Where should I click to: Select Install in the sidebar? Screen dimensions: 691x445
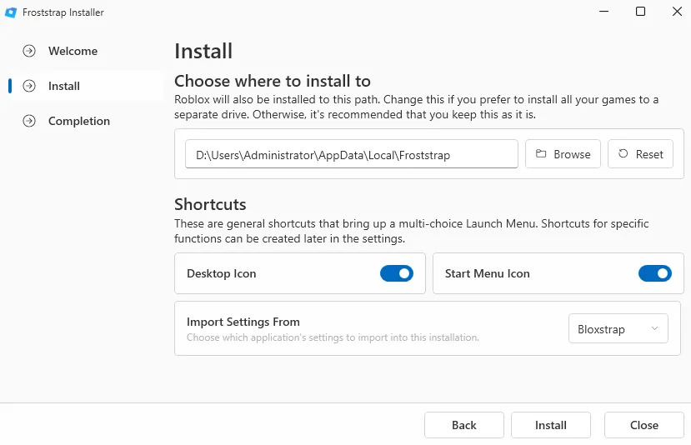pyautogui.click(x=86, y=86)
